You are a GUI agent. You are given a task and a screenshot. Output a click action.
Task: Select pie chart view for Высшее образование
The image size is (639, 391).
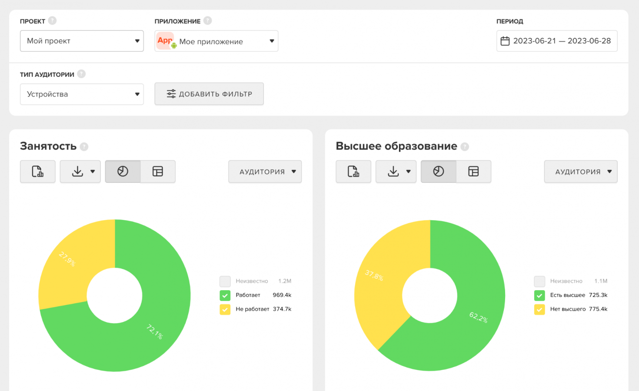click(x=439, y=172)
